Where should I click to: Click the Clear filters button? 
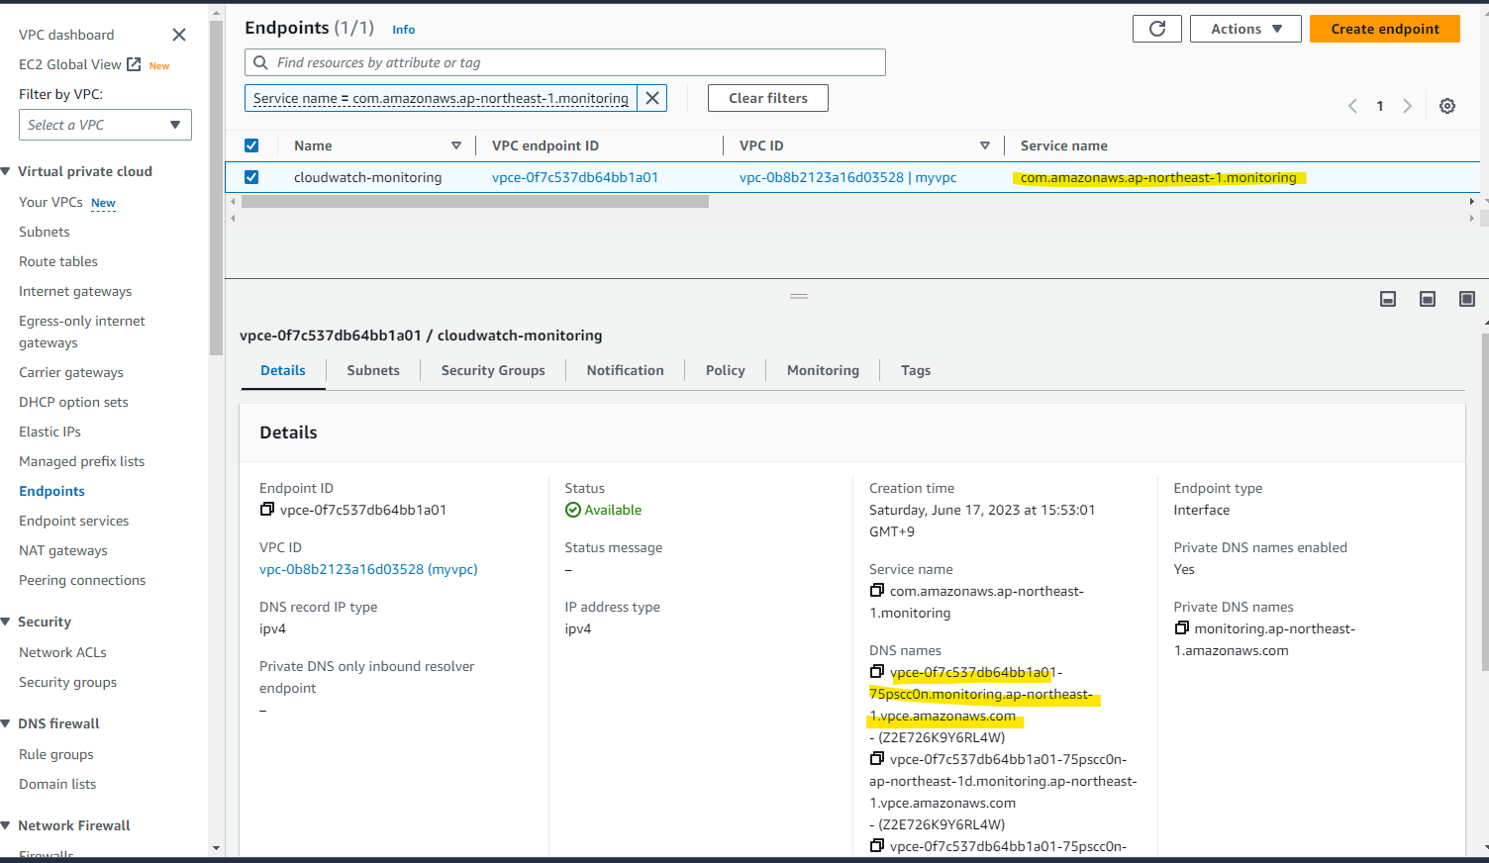click(768, 98)
